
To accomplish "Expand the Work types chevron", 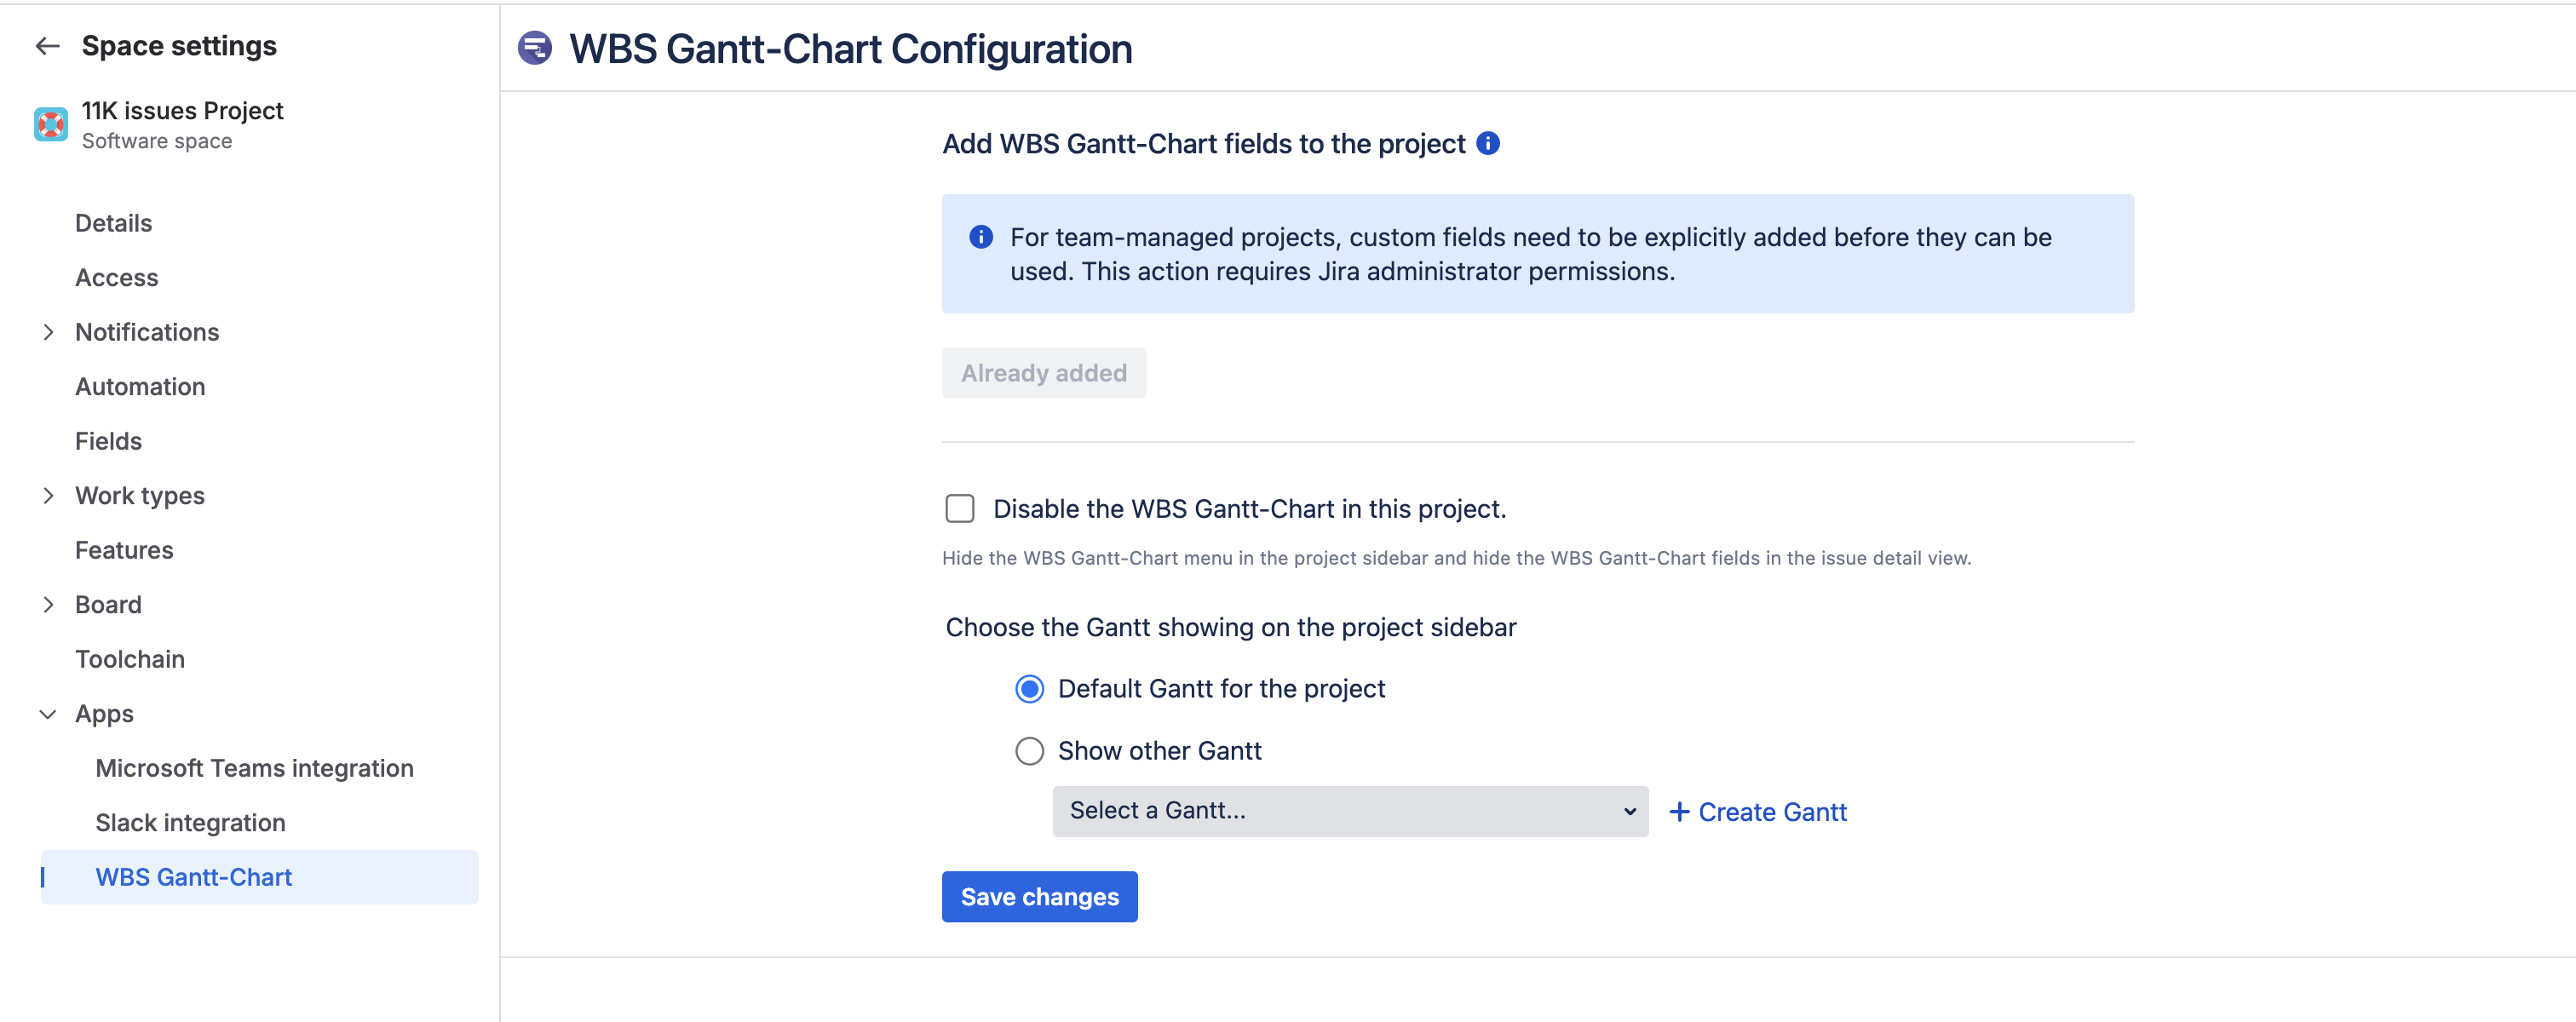I will (x=48, y=496).
